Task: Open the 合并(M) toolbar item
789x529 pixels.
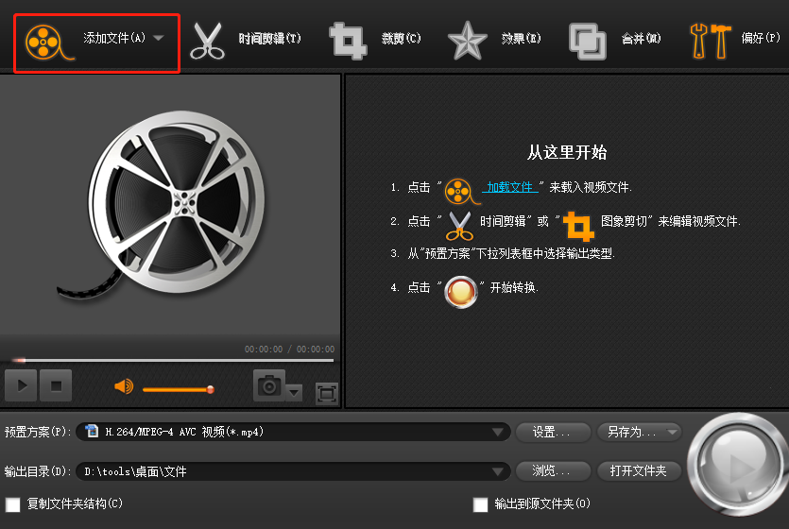Action: [641, 38]
